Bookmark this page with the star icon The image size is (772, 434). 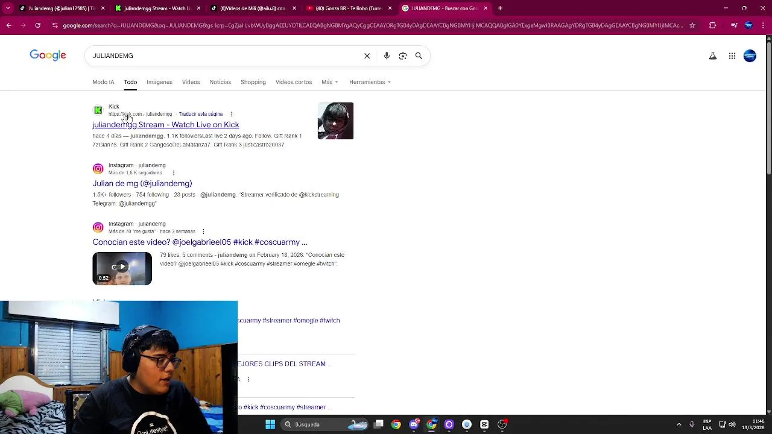point(692,25)
